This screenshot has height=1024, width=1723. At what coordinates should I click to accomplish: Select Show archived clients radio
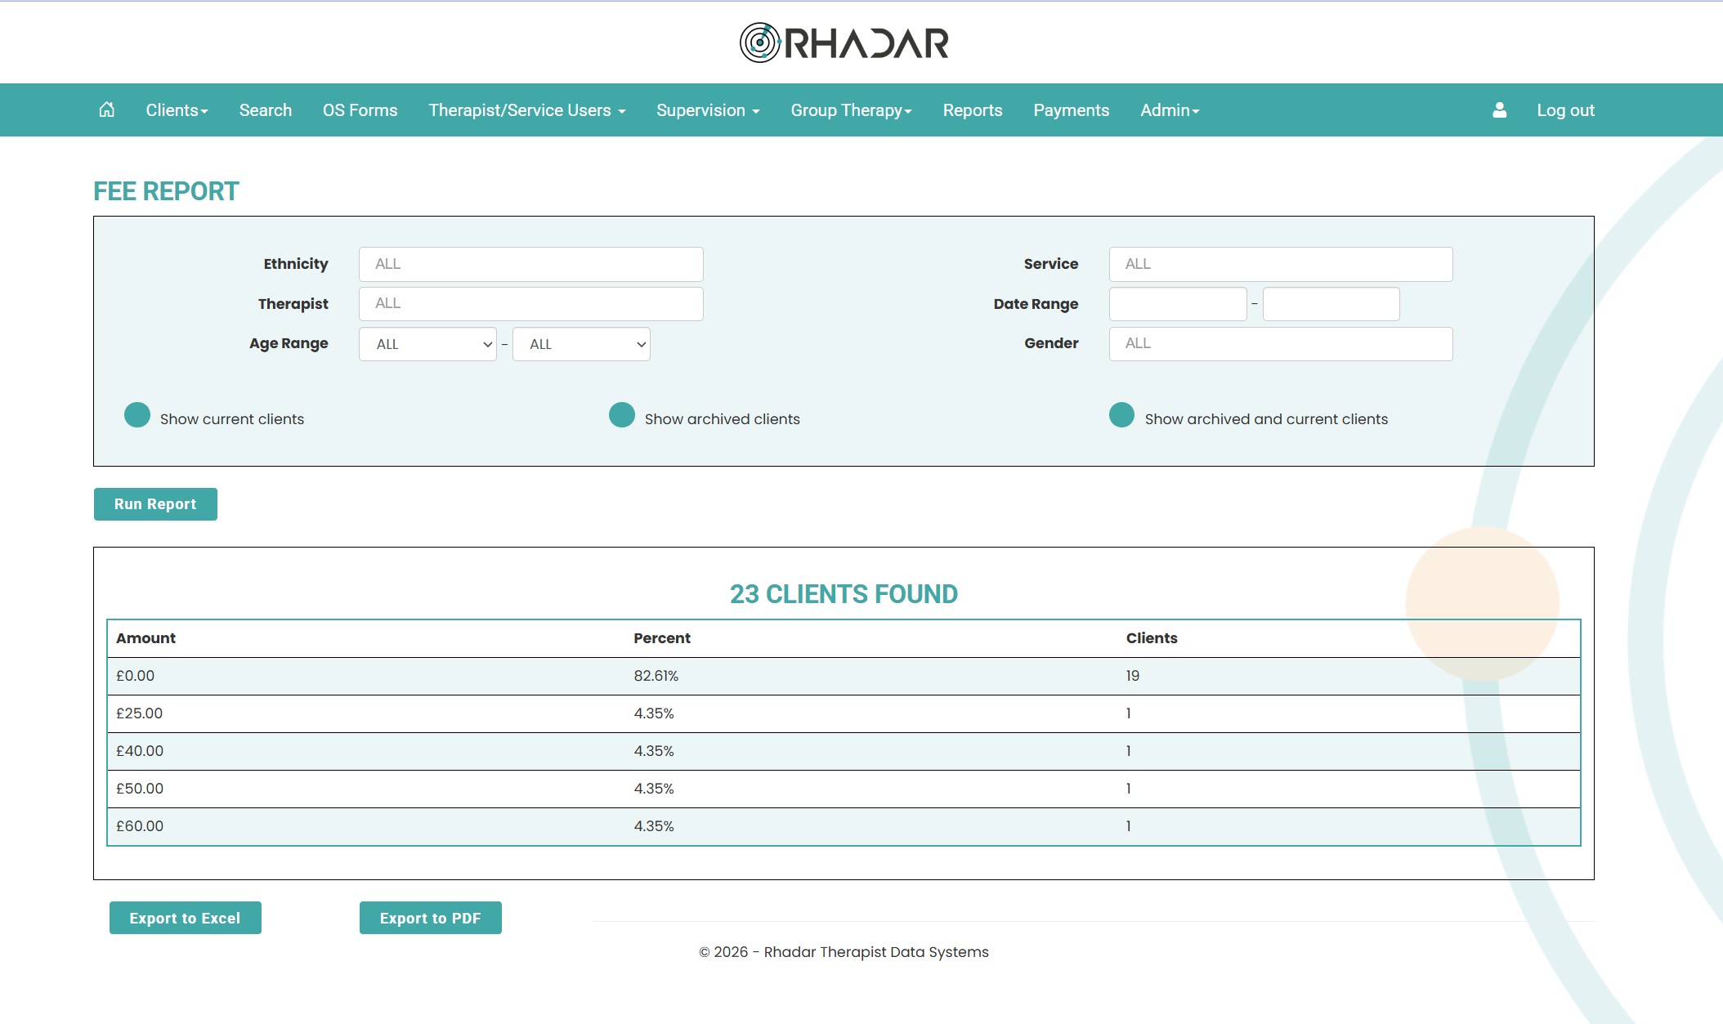[x=622, y=415]
